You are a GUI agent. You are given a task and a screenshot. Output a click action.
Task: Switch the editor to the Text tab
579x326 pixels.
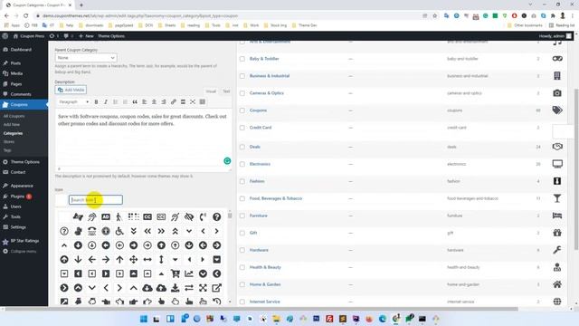[226, 91]
